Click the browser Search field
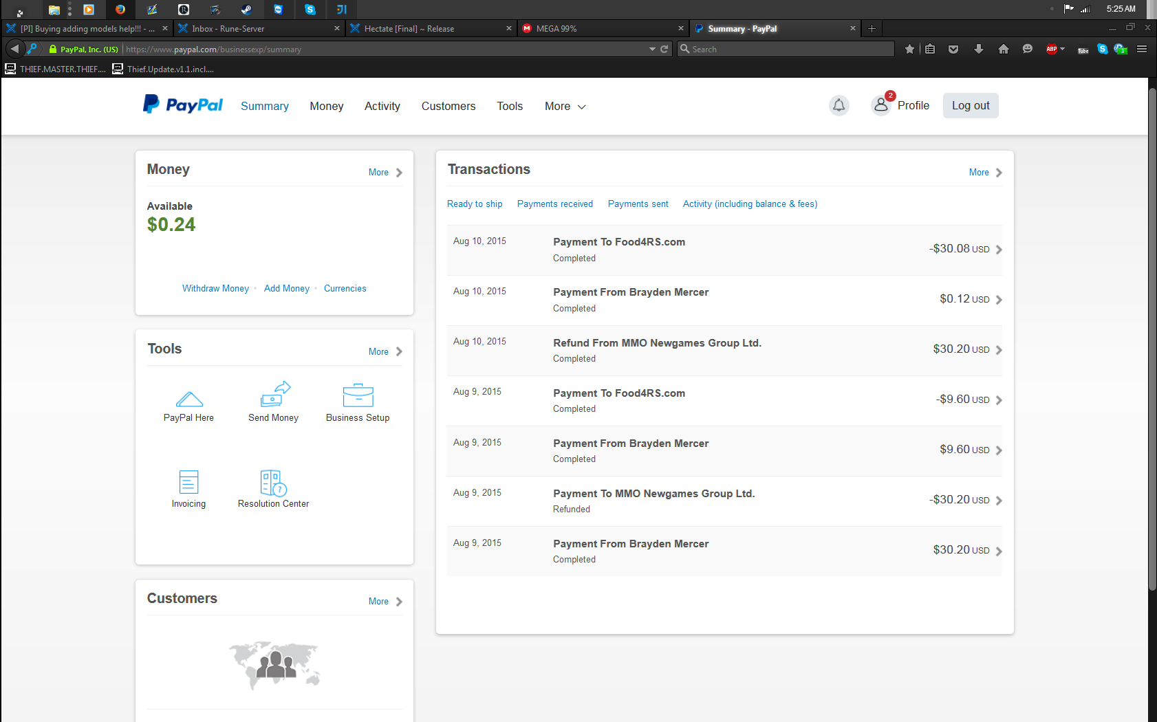This screenshot has height=722, width=1157. [786, 49]
